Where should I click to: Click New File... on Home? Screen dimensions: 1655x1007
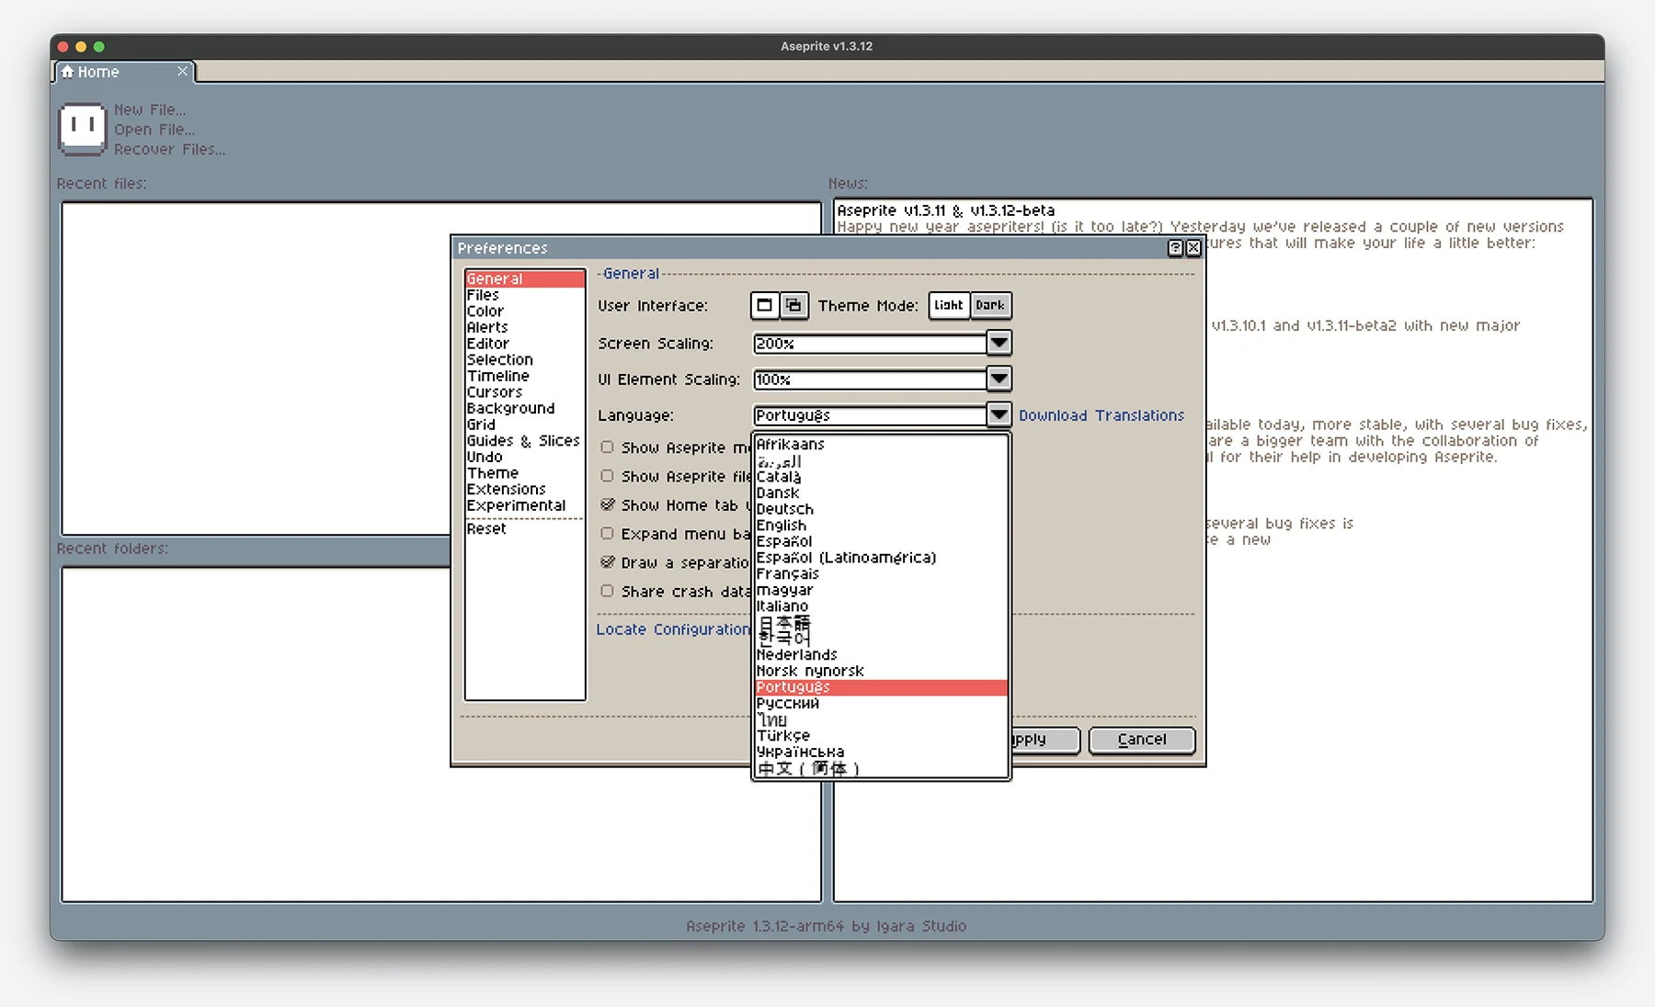[x=150, y=109]
